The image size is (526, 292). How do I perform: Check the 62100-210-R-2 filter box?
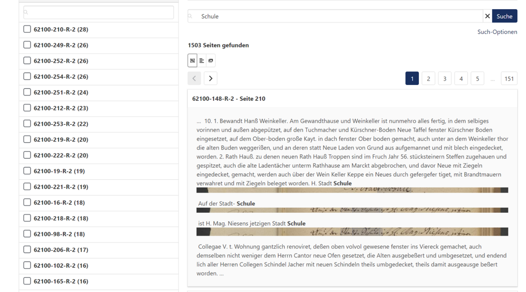coord(27,29)
